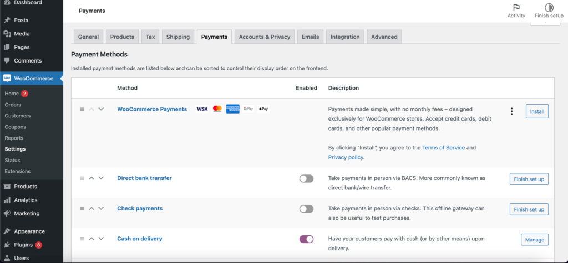Click Manage for Cash on delivery
This screenshot has width=568, height=263.
[535, 240]
